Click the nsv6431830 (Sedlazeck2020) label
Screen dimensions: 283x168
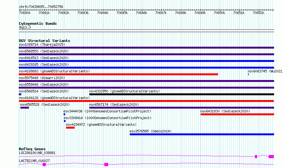(225, 111)
